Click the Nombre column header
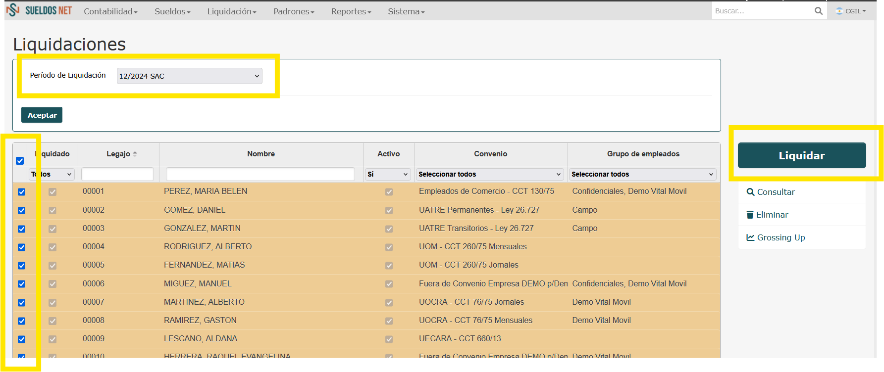The height and width of the screenshot is (372, 884). tap(261, 154)
